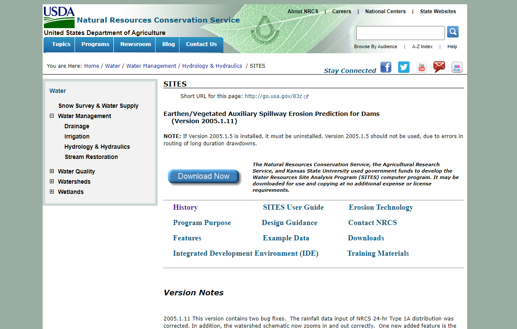The image size is (517, 329).
Task: Expand the Wetlands section
Action: coord(52,192)
